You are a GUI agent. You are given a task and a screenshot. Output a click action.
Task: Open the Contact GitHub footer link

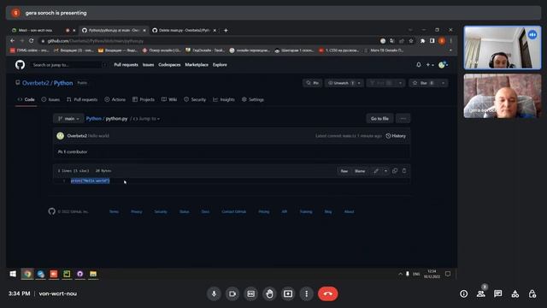[x=233, y=211]
